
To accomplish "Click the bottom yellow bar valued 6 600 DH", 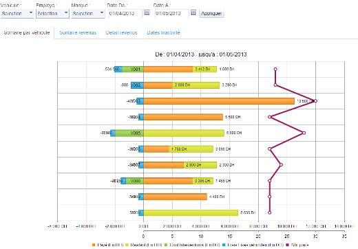I will coord(191,213).
